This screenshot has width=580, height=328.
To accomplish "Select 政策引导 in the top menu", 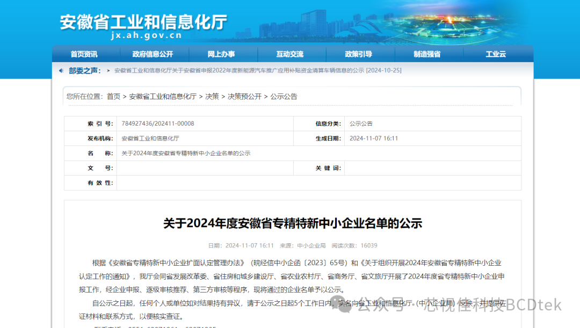I will click(x=358, y=54).
